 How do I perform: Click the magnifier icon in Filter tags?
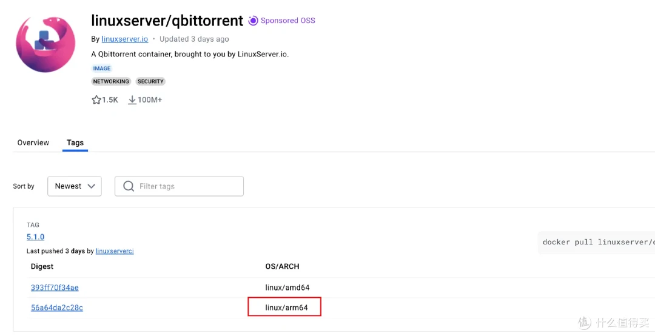tap(129, 186)
